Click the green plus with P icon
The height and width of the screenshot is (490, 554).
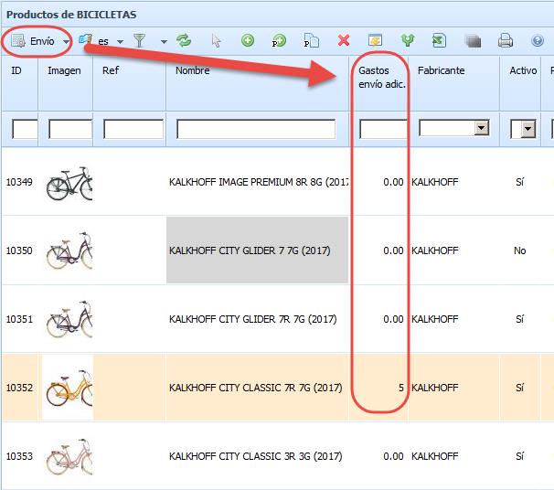coord(279,40)
